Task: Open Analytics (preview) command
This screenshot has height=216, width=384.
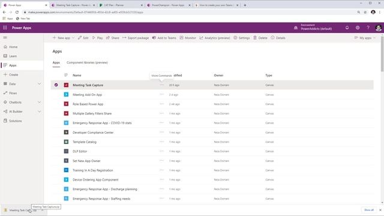Action: pos(215,38)
